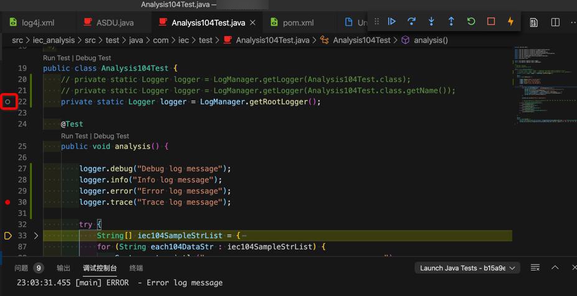Click the Hot Code Replace lightning icon
577x296 pixels.
(510, 22)
